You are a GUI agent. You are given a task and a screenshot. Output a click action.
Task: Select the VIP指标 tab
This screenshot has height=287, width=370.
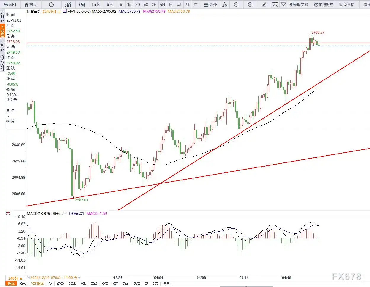coord(38,283)
